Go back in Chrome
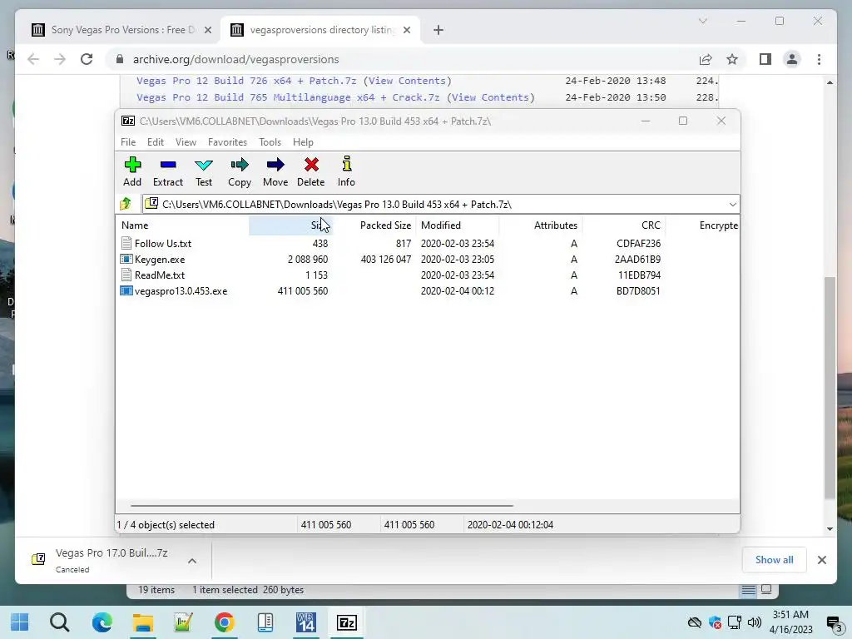 coord(33,59)
